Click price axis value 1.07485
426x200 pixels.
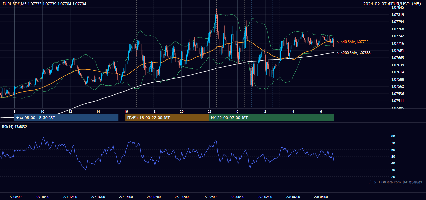tap(397, 108)
